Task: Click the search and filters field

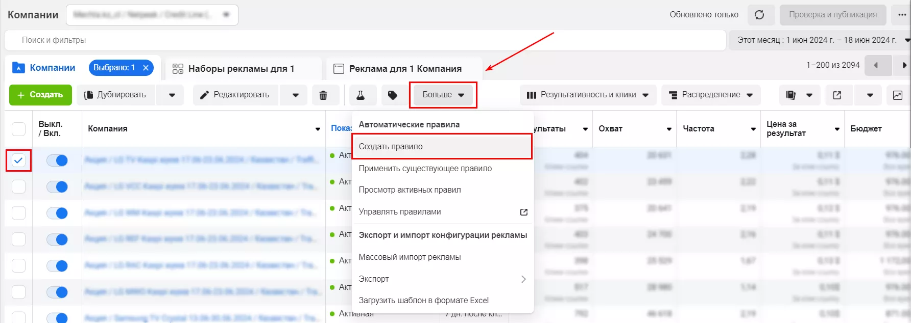Action: coord(365,40)
